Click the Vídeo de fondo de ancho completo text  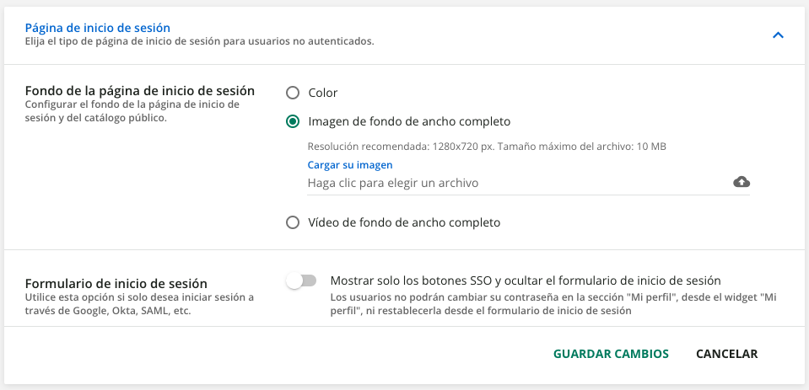404,222
